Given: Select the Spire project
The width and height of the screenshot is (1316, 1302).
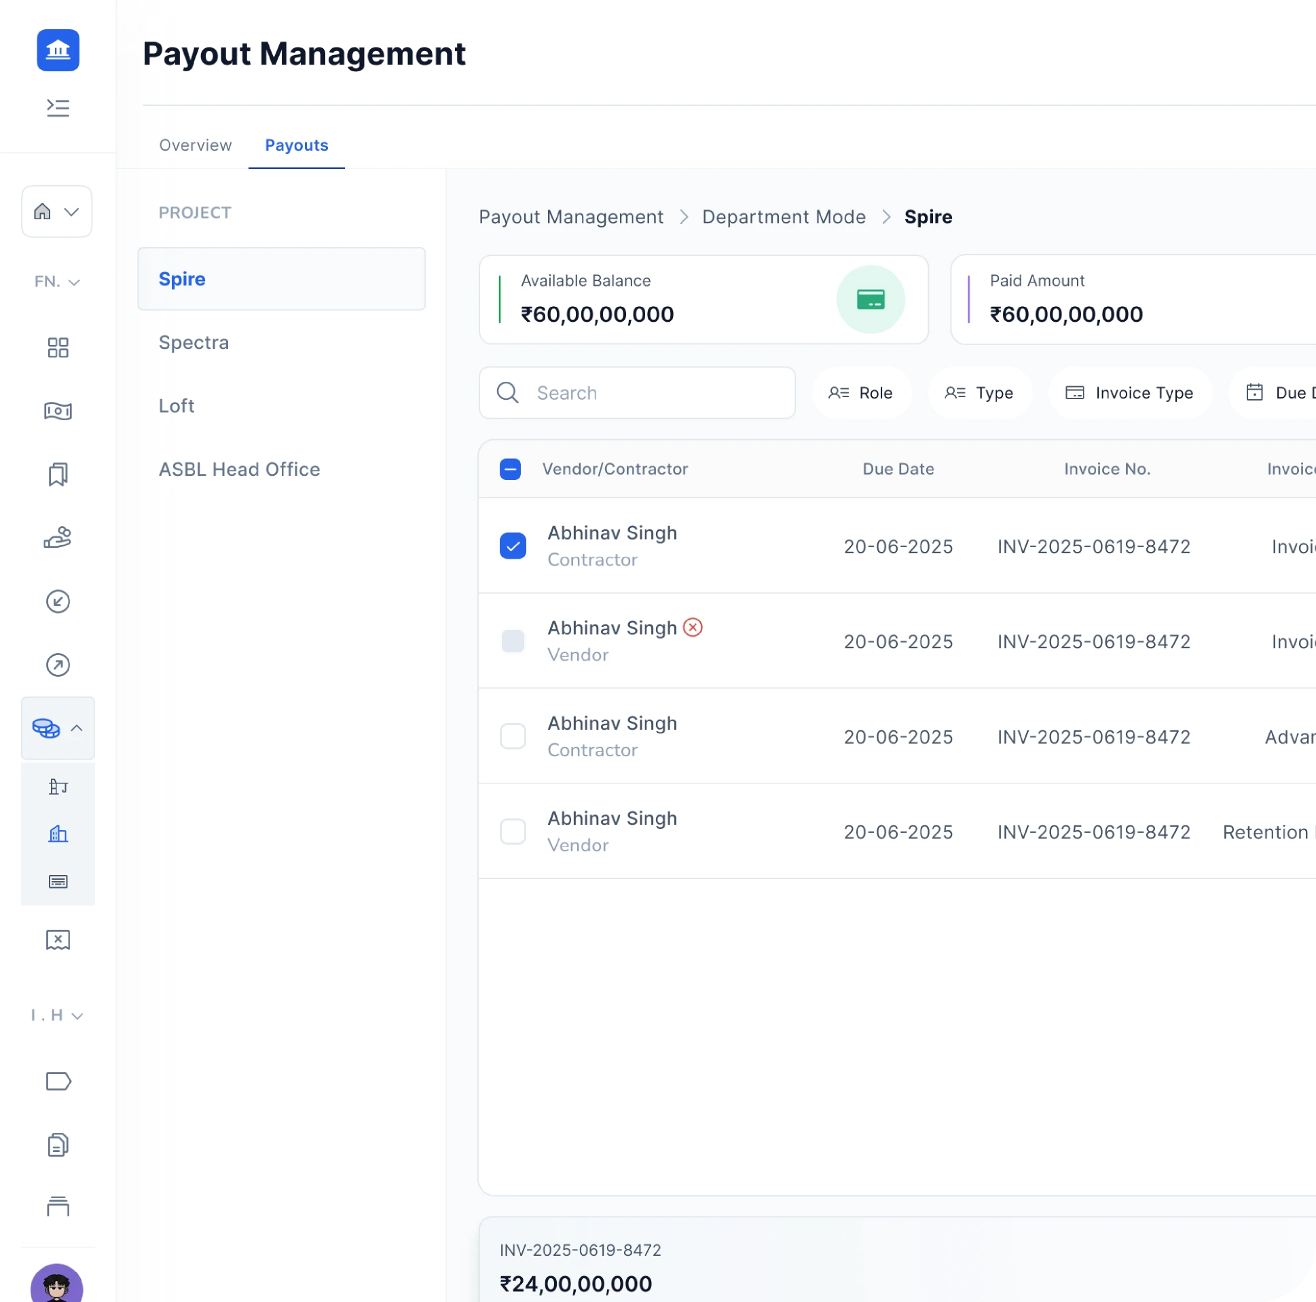Looking at the screenshot, I should pyautogui.click(x=281, y=278).
